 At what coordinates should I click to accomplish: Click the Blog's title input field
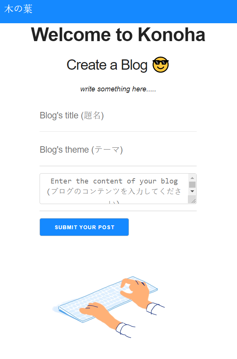(x=114, y=118)
